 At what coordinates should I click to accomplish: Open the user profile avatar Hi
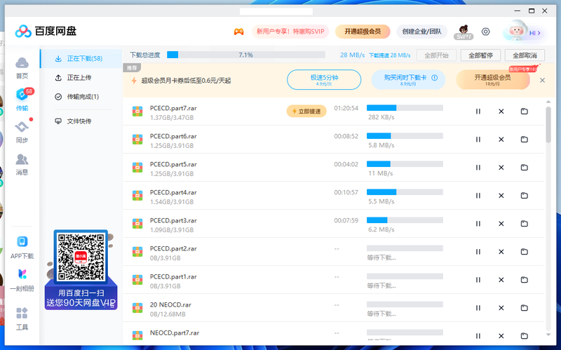(522, 32)
